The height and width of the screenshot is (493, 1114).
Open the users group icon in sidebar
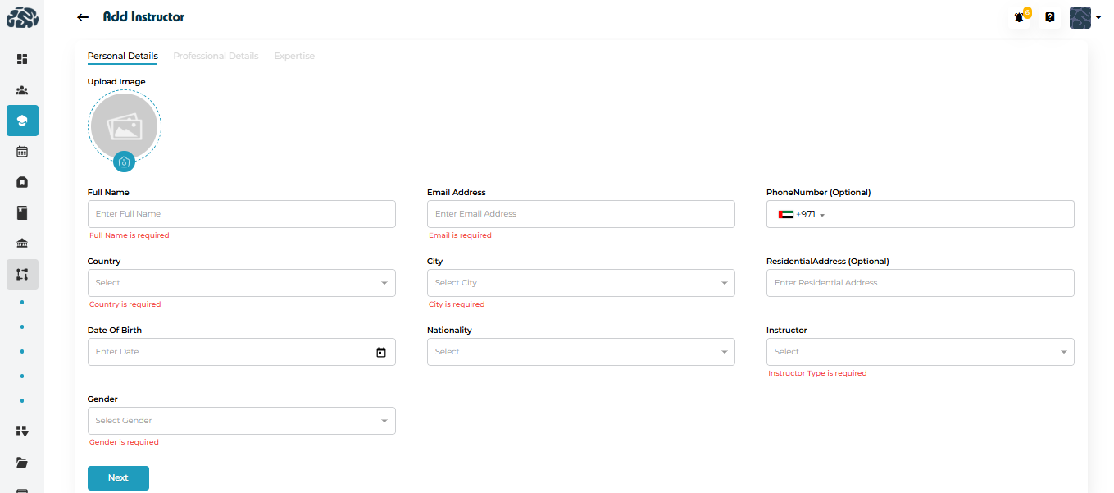(x=22, y=90)
